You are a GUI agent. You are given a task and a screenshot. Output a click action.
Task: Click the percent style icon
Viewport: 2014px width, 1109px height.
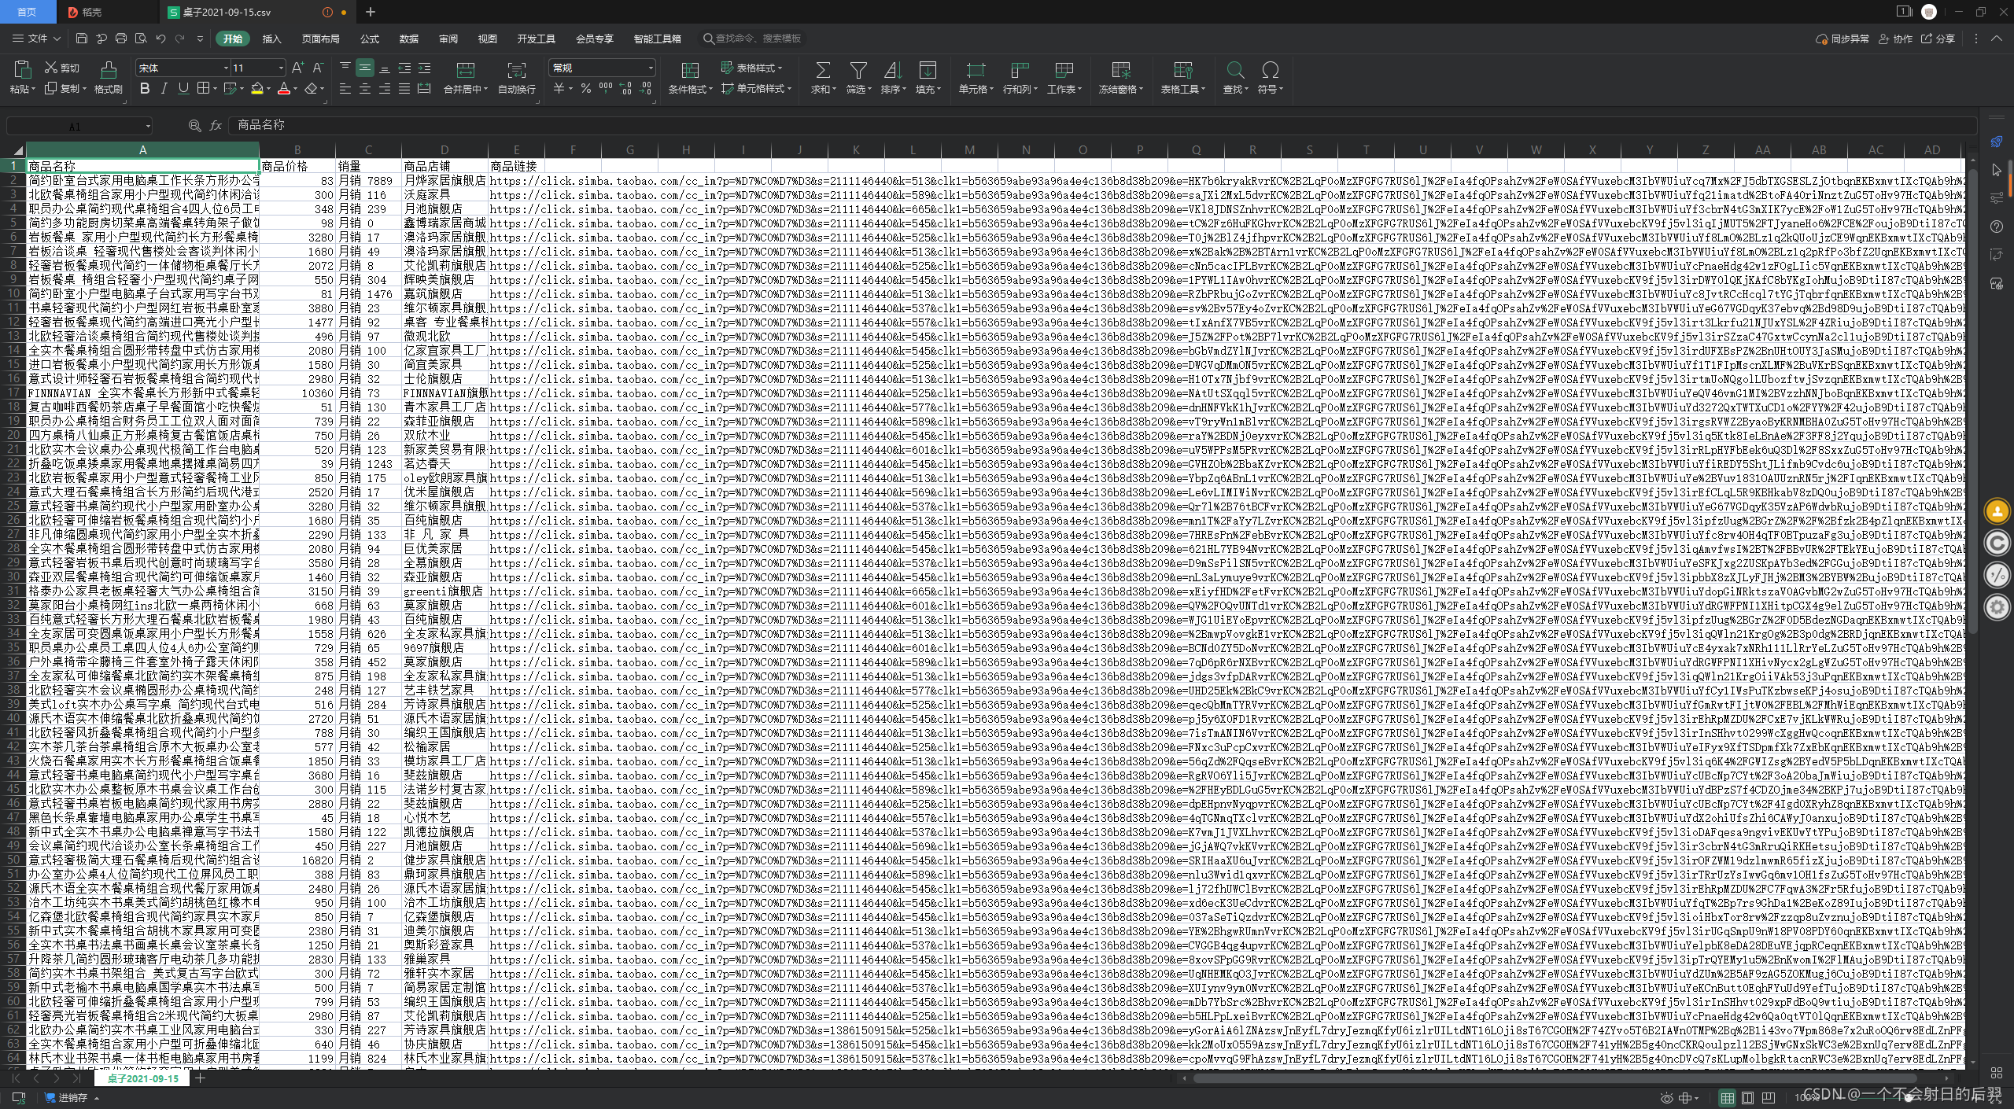[585, 89]
